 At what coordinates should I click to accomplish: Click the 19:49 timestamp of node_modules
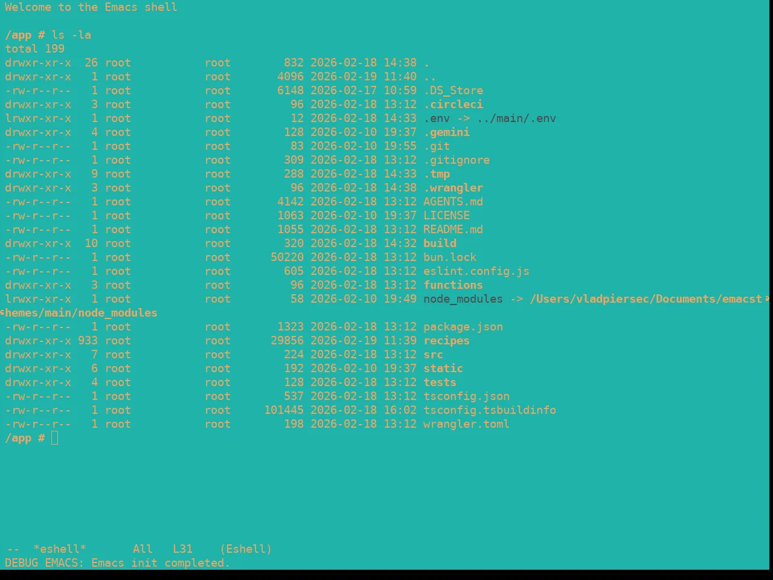pos(400,299)
